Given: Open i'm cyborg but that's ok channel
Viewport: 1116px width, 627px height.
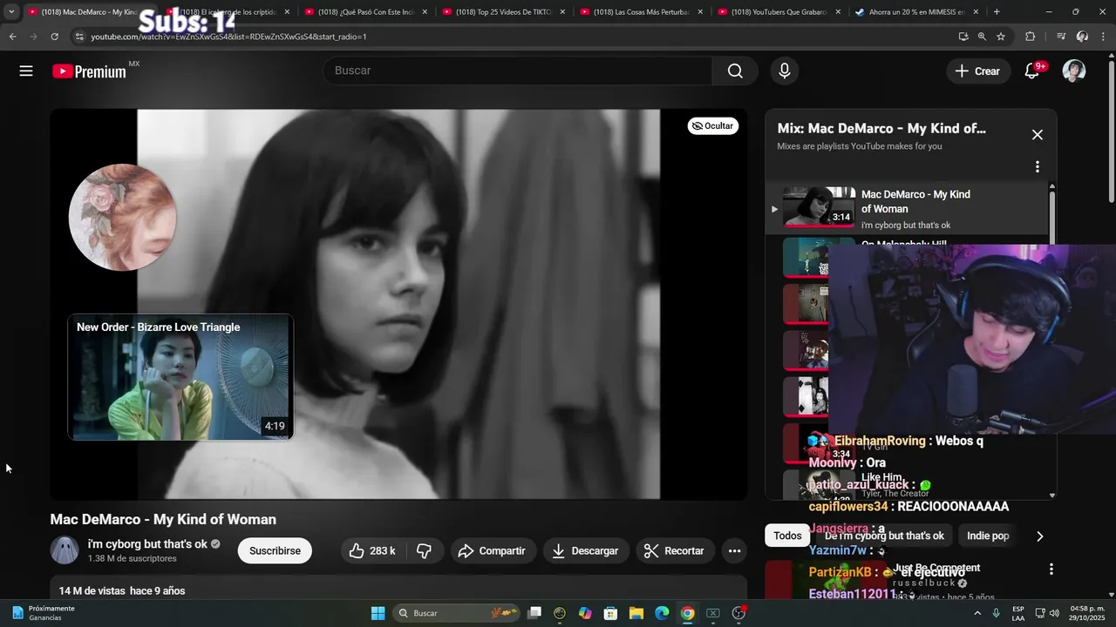Looking at the screenshot, I should [x=147, y=543].
